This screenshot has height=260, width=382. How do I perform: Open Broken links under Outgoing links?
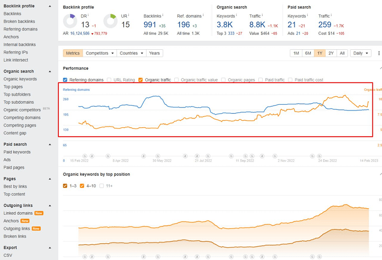[x=15, y=236]
